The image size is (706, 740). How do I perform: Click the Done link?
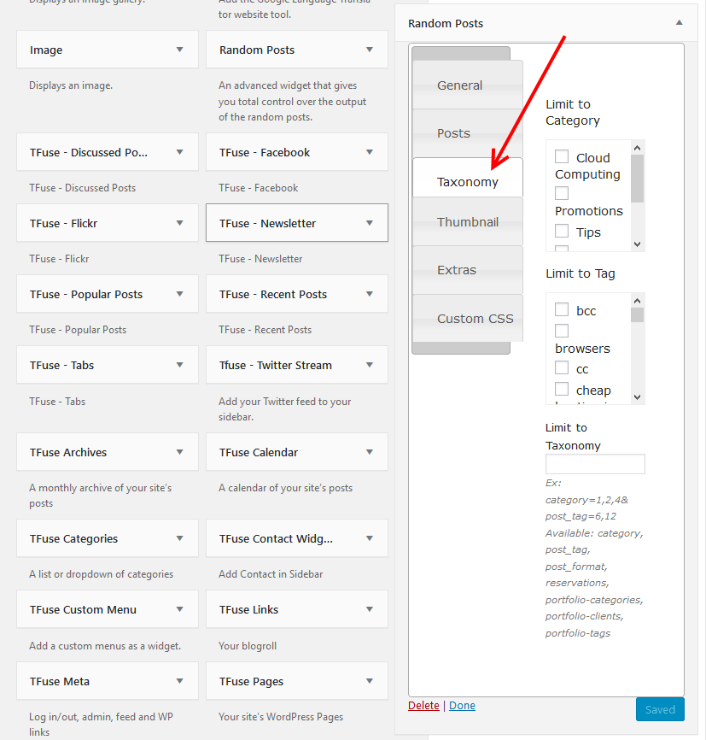pyautogui.click(x=462, y=705)
